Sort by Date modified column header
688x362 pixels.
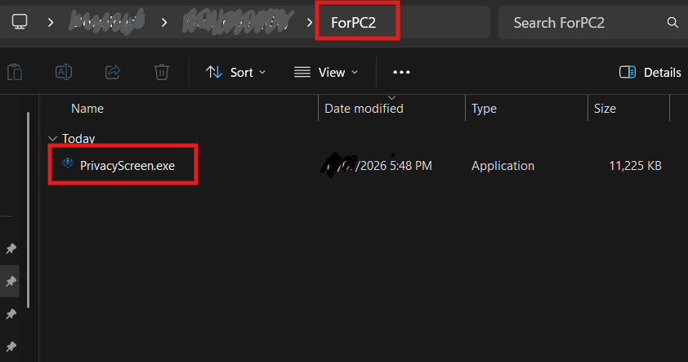[x=364, y=109]
